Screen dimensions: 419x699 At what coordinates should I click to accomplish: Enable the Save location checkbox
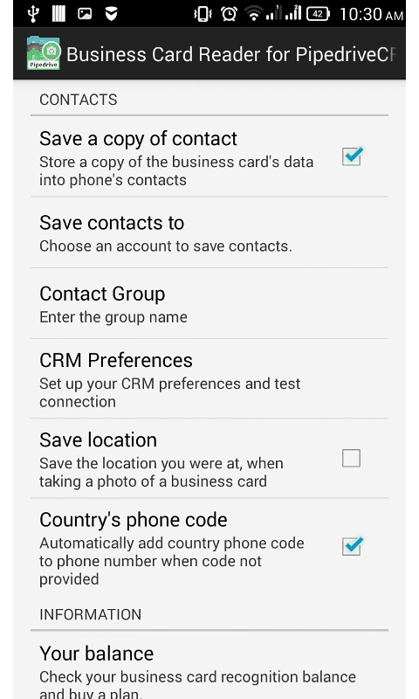point(351,458)
